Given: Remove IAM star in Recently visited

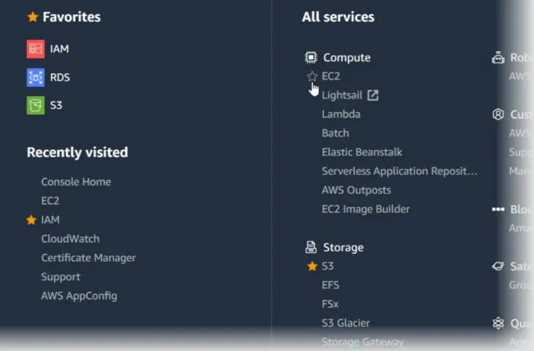Looking at the screenshot, I should pyautogui.click(x=31, y=220).
